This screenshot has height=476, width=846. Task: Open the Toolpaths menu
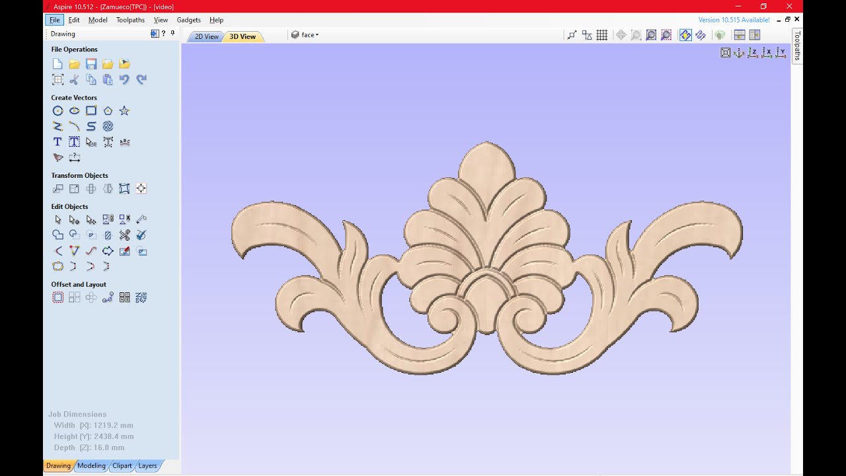(x=130, y=20)
